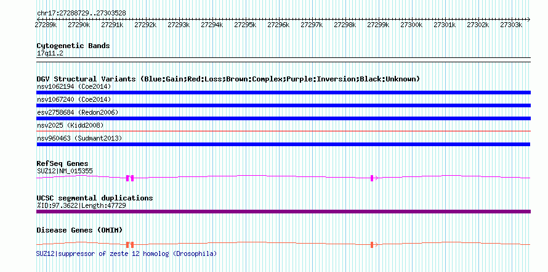
Task: Click the 27293k ruler tick label
Action: 179,25
